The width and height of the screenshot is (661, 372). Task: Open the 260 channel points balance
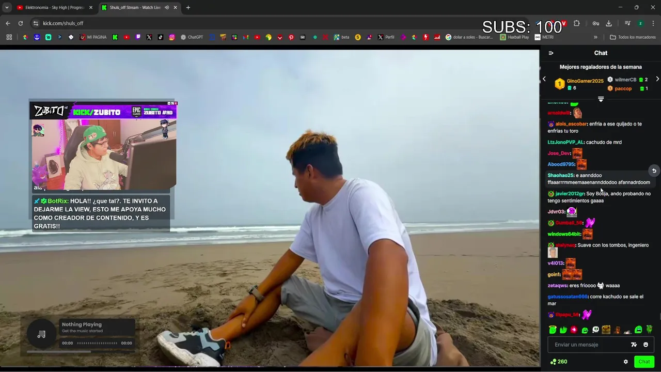pyautogui.click(x=559, y=362)
